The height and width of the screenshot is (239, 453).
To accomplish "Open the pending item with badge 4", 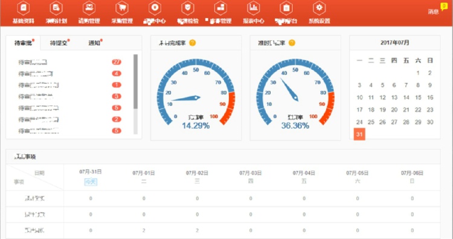I will [69, 73].
